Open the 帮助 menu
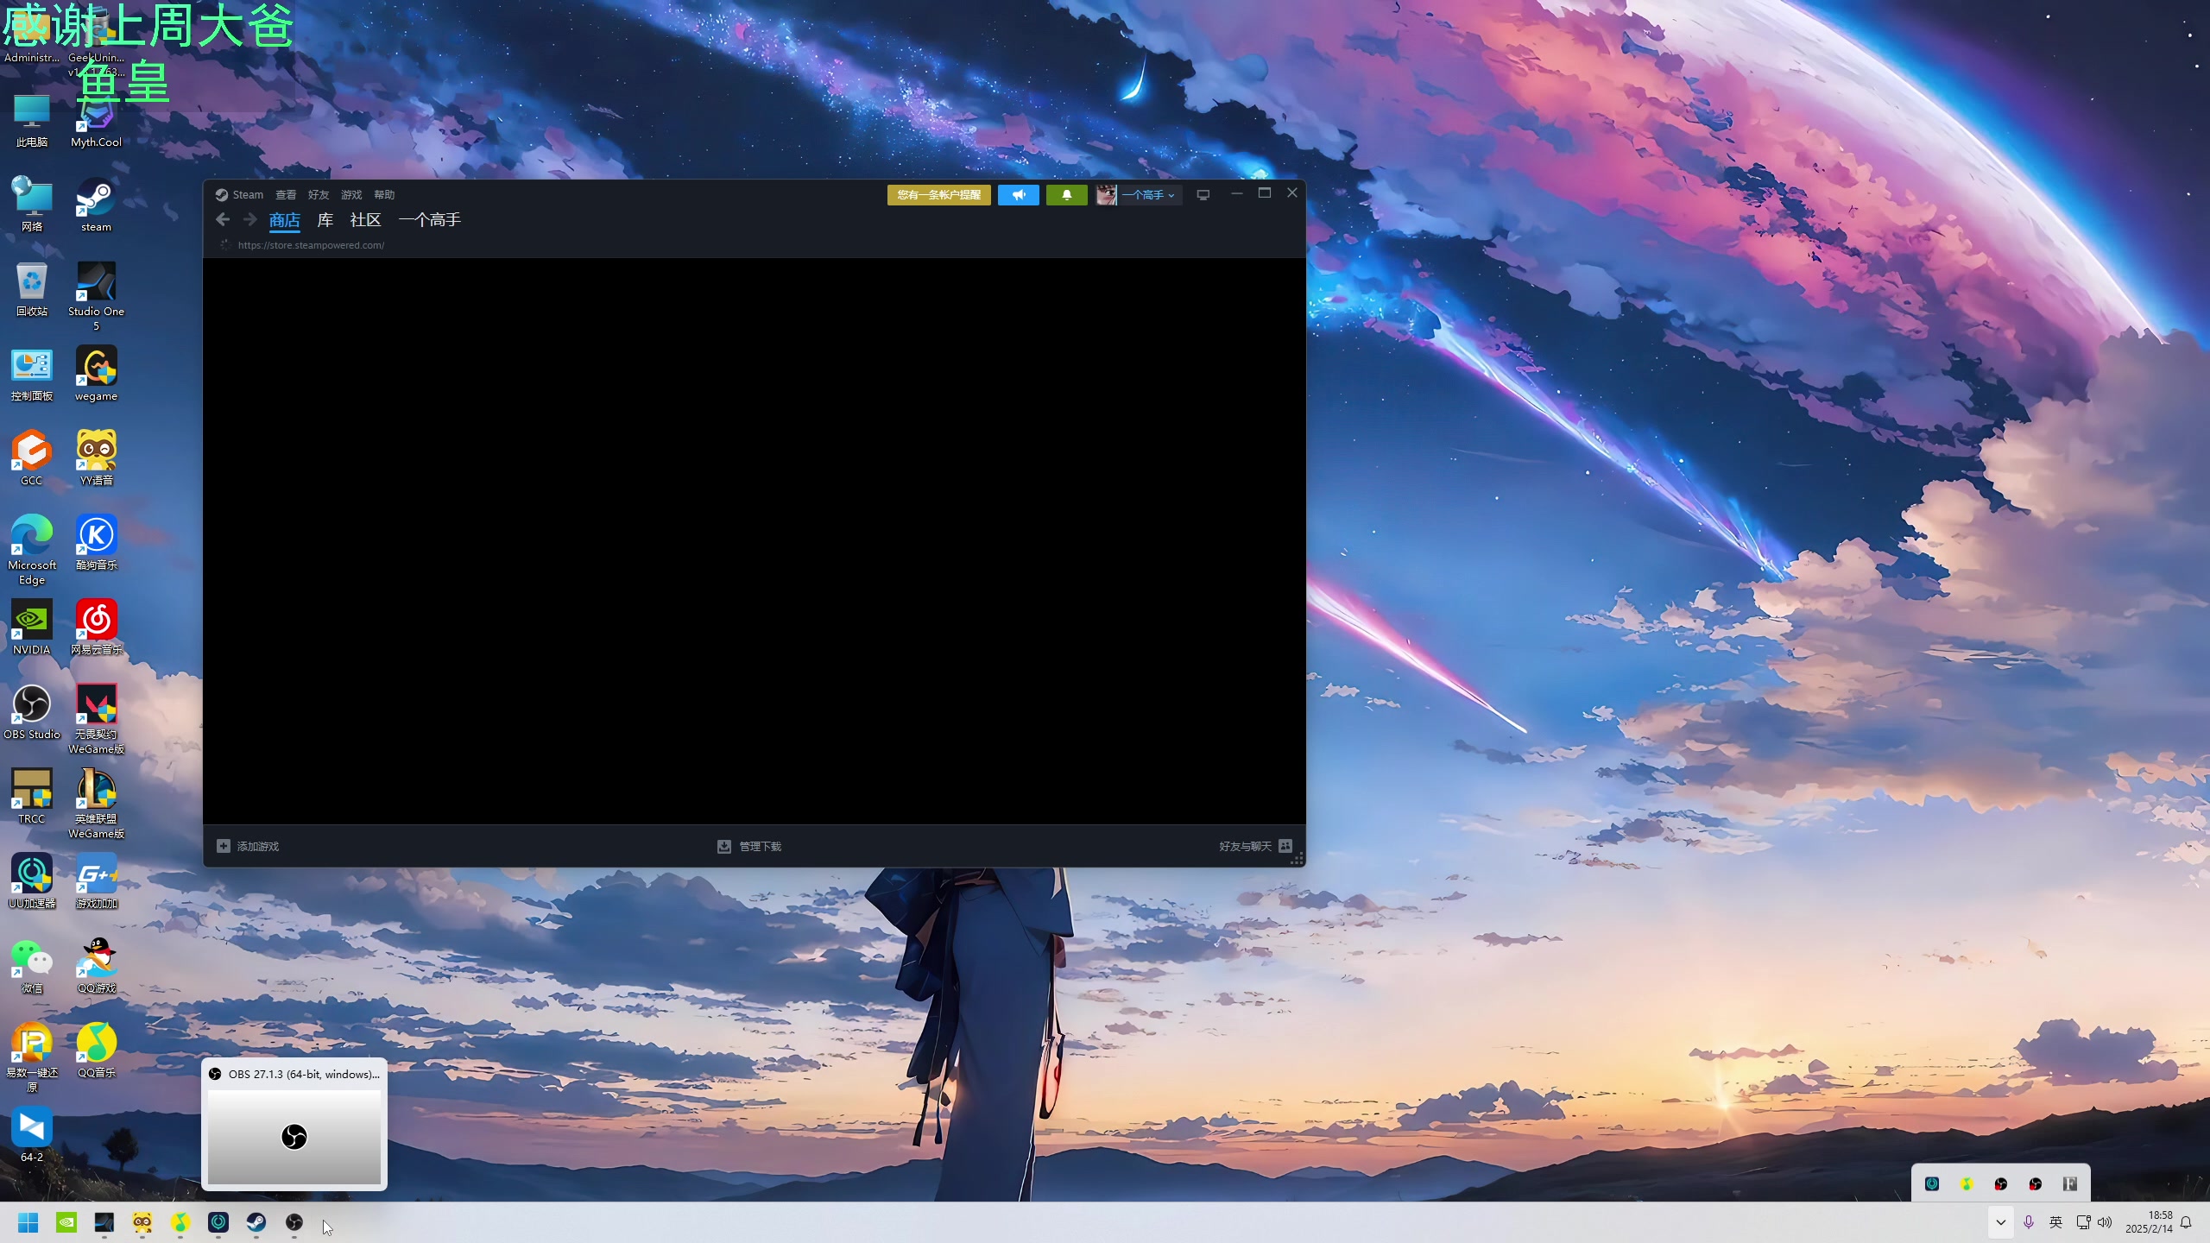This screenshot has height=1243, width=2210. 384,195
